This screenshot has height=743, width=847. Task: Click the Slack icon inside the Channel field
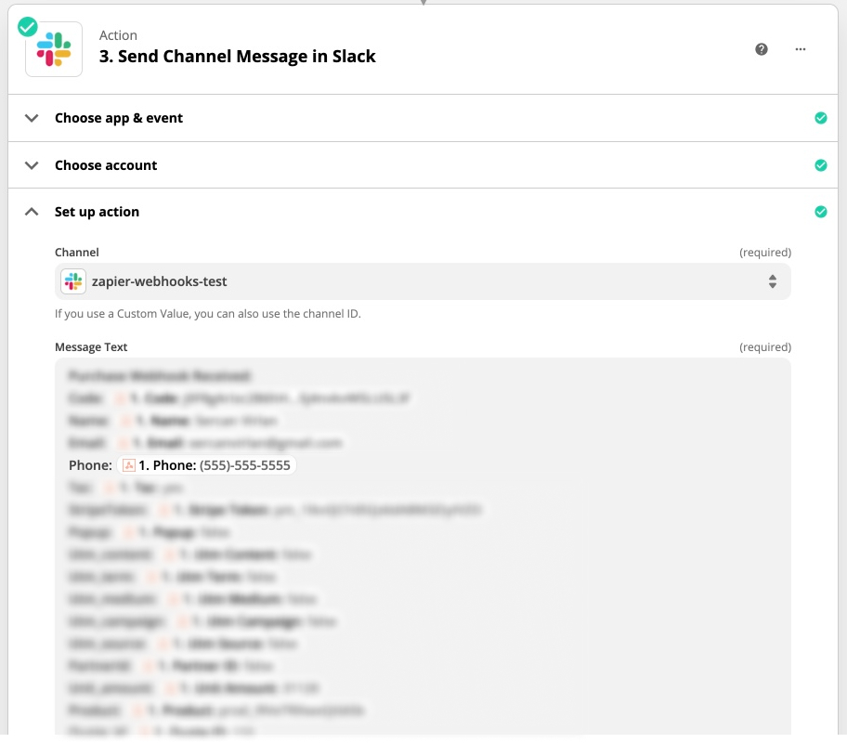point(73,281)
